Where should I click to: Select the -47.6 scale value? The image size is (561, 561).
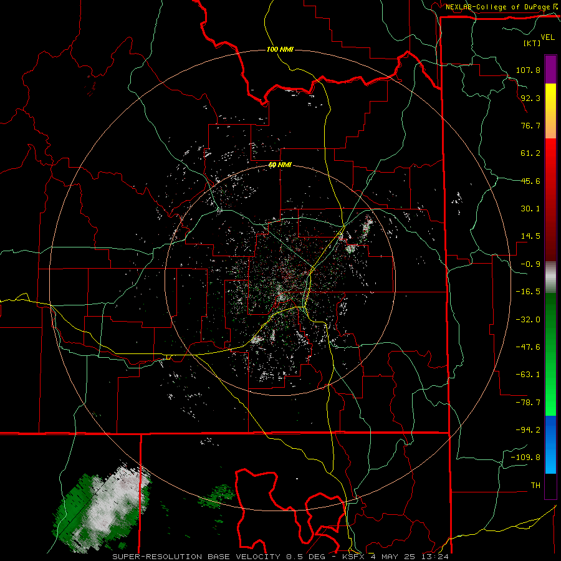(528, 347)
